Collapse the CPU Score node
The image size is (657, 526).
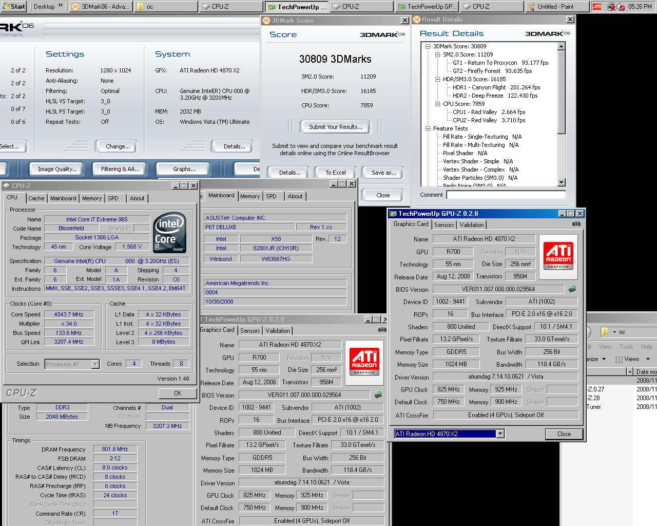pyautogui.click(x=437, y=104)
